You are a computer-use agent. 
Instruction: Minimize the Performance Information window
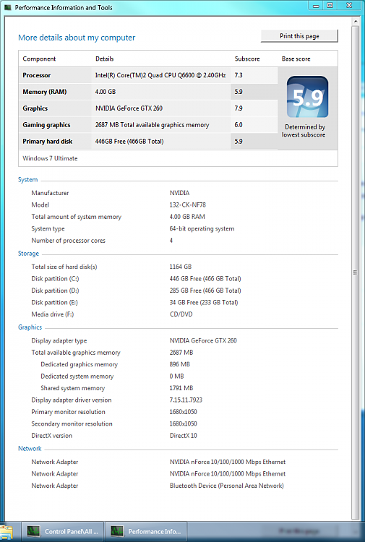316,6
